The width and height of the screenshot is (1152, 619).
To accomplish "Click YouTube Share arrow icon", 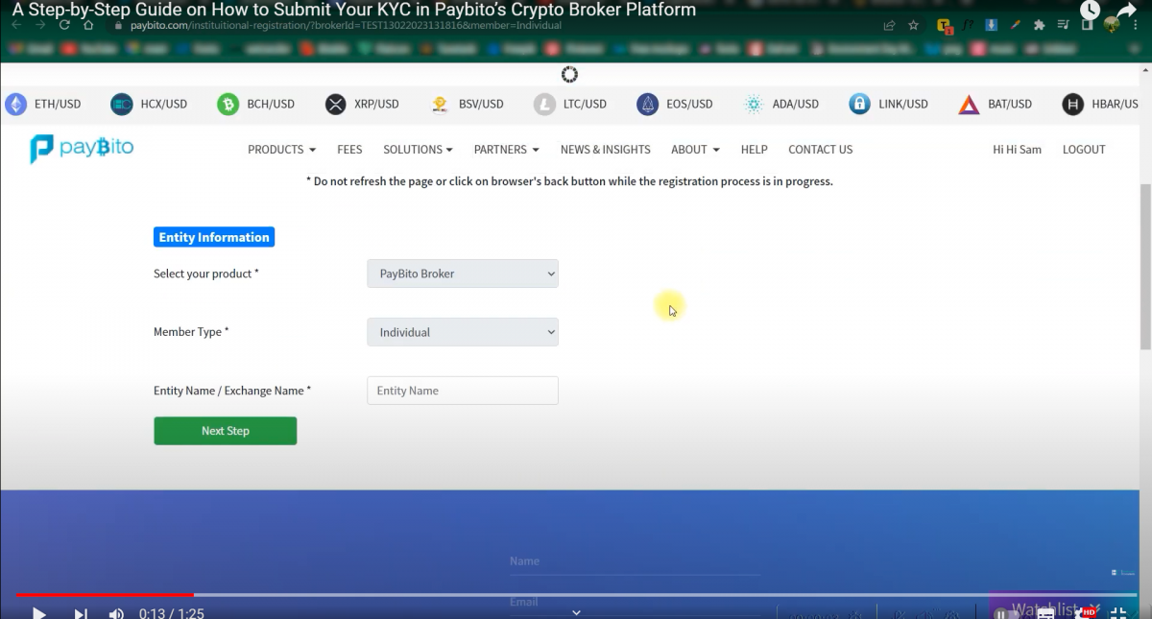I will click(1126, 11).
